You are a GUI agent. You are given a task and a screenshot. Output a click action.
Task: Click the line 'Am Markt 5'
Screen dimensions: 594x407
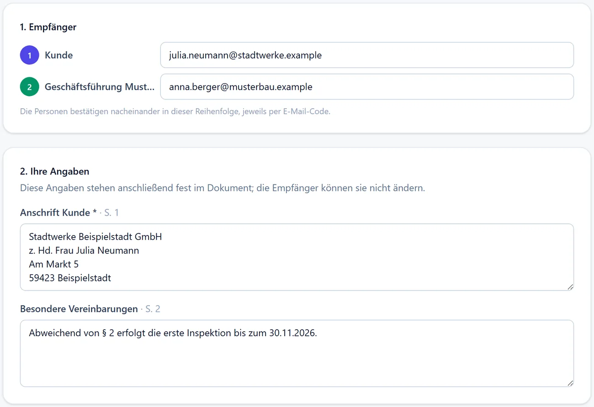click(54, 264)
